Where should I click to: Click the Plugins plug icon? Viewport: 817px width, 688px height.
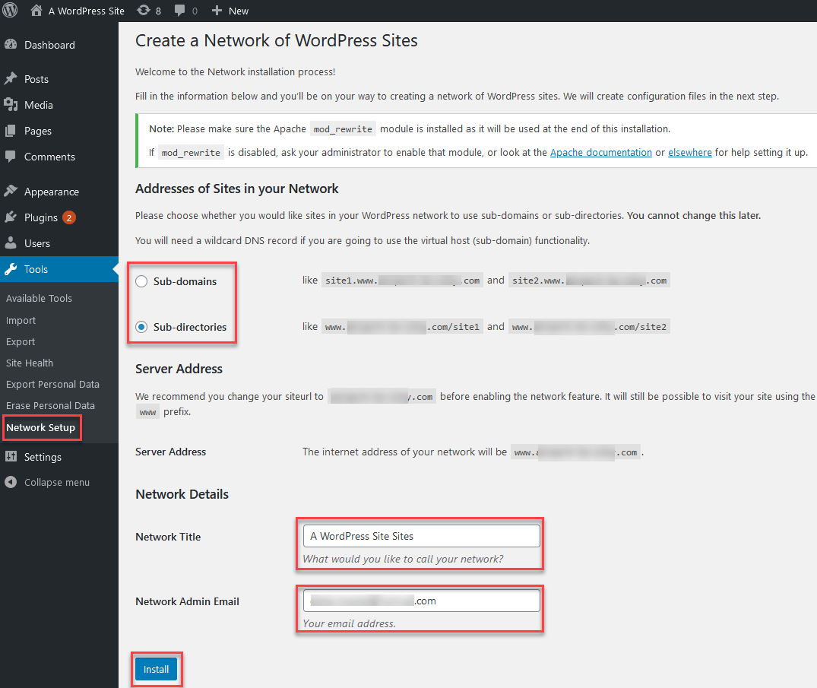coord(11,217)
